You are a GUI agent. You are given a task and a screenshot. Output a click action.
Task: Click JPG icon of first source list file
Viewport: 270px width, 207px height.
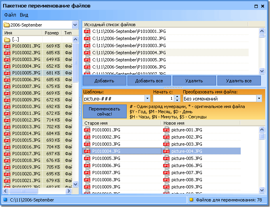[87, 31]
